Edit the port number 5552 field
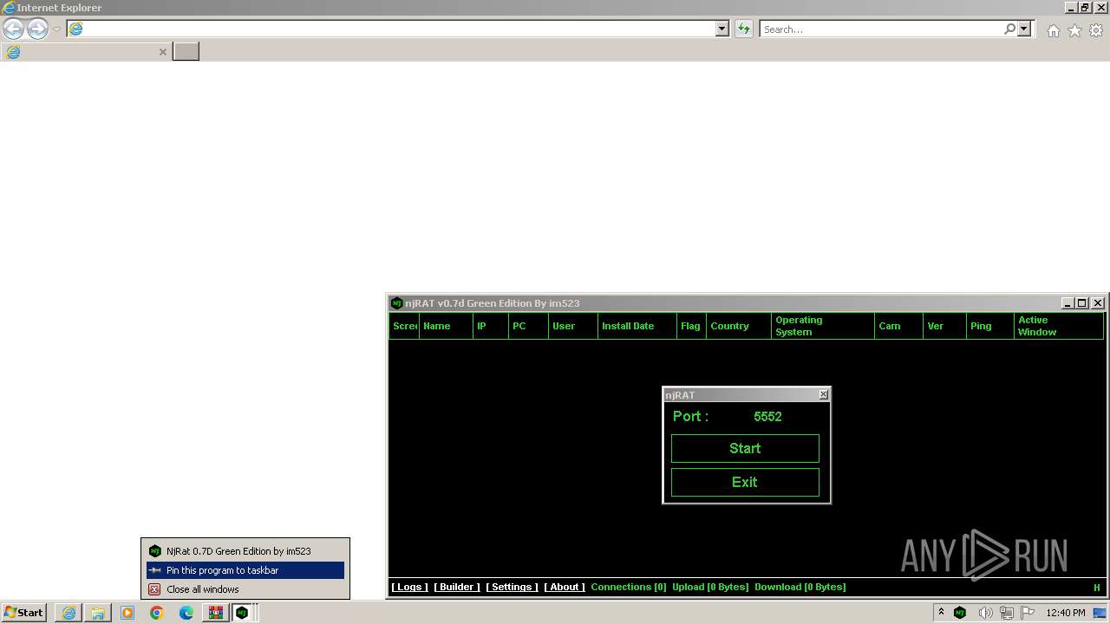Viewport: 1110px width, 624px height. click(x=767, y=416)
